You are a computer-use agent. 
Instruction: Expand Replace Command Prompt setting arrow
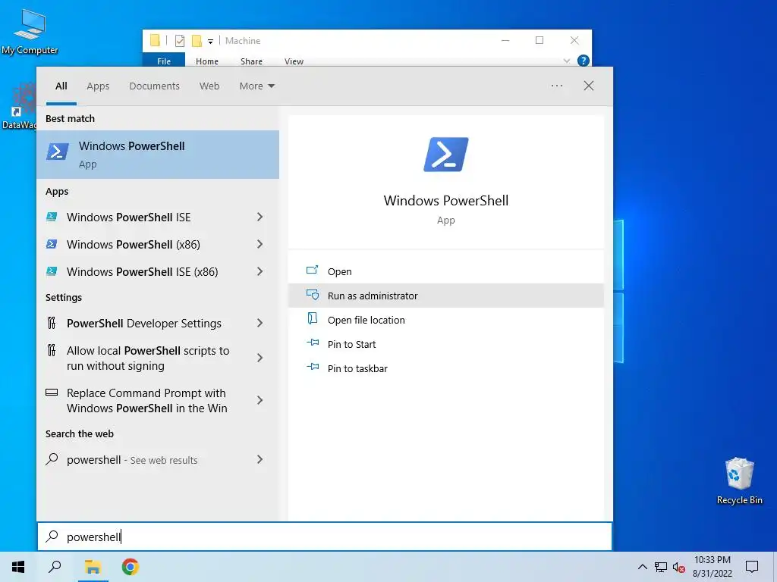[260, 400]
